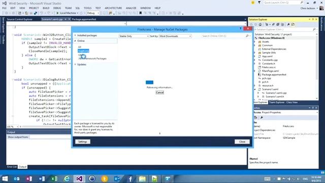Switch to Error List tab
Screen dimensions: 325x183
tap(12, 167)
